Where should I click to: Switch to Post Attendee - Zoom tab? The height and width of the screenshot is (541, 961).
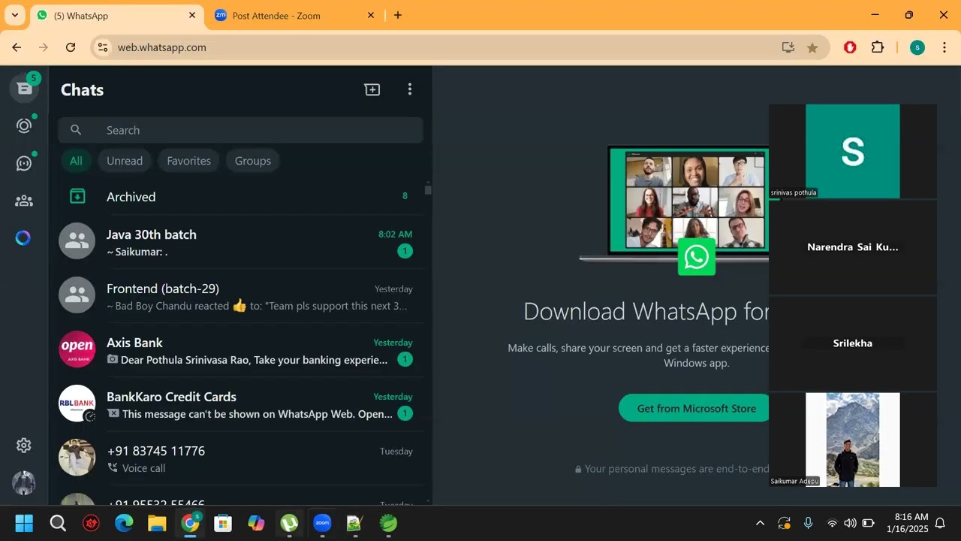293,15
